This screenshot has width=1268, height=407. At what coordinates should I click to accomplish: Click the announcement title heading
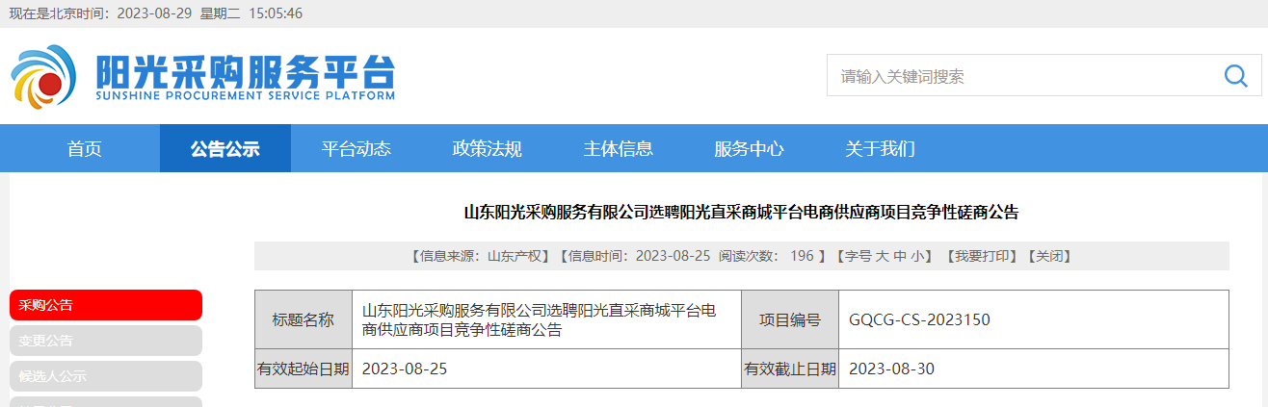coord(741,213)
